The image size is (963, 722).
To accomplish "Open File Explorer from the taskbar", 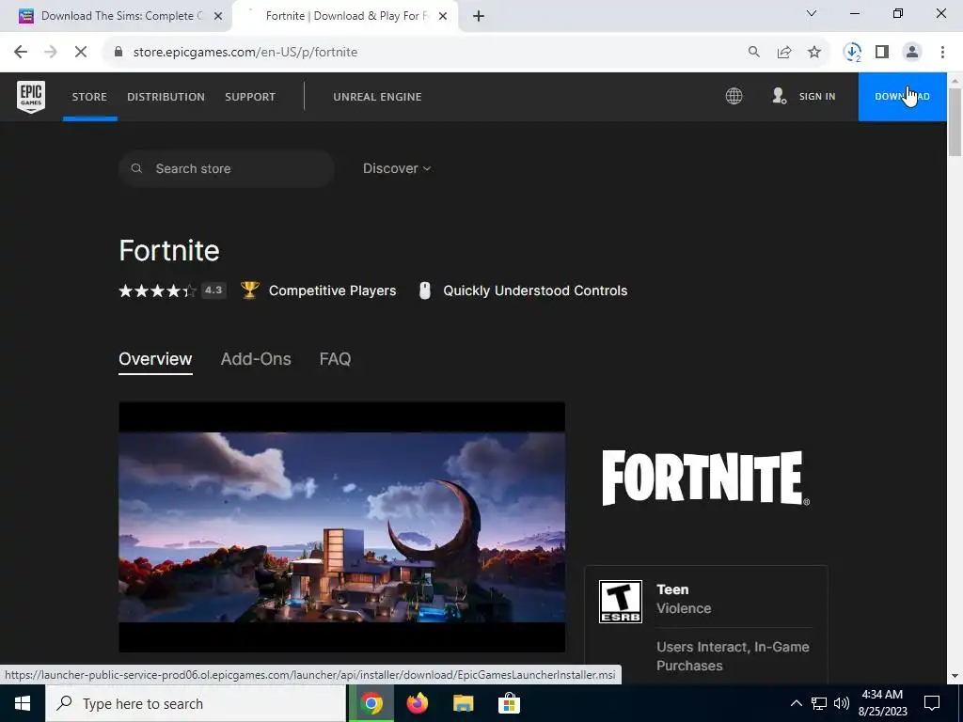I will click(x=463, y=703).
